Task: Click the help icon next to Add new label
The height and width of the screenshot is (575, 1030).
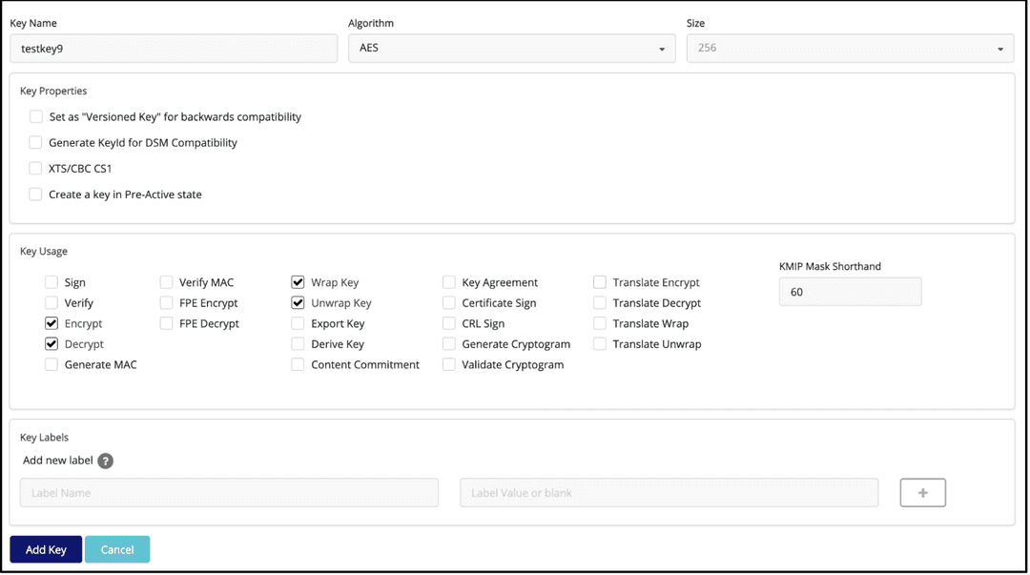Action: 105,461
